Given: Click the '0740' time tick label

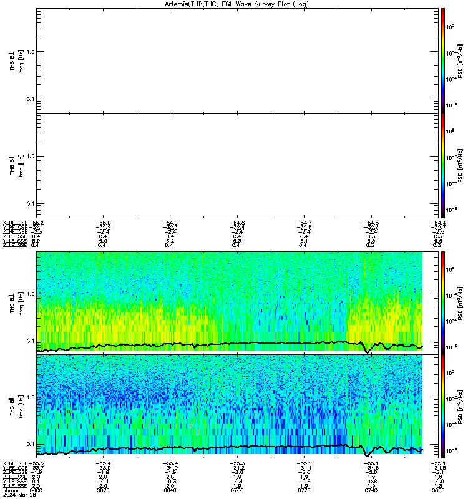Looking at the screenshot, I should click(x=371, y=490).
